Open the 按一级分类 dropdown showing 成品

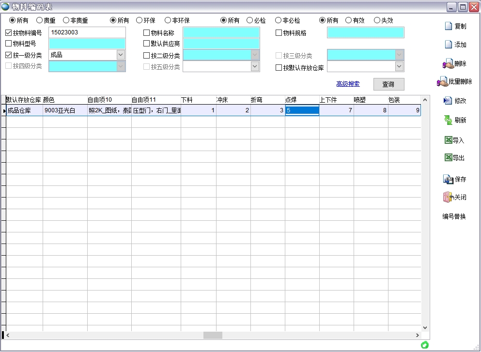[x=121, y=55]
